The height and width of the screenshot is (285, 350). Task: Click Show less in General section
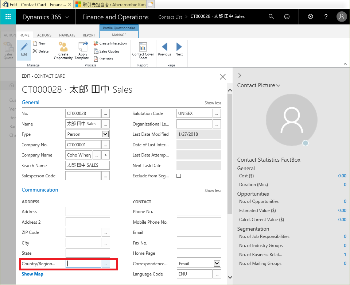click(213, 103)
